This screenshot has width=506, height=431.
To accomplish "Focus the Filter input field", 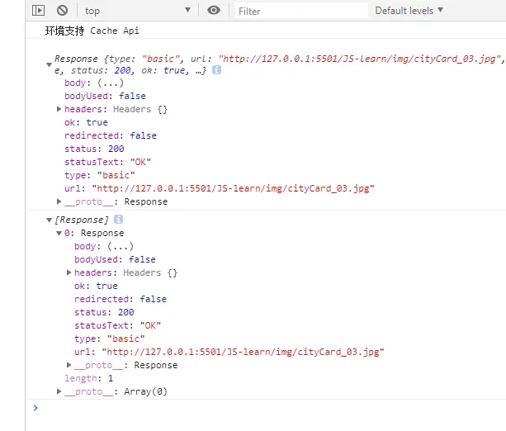I will pos(301,11).
